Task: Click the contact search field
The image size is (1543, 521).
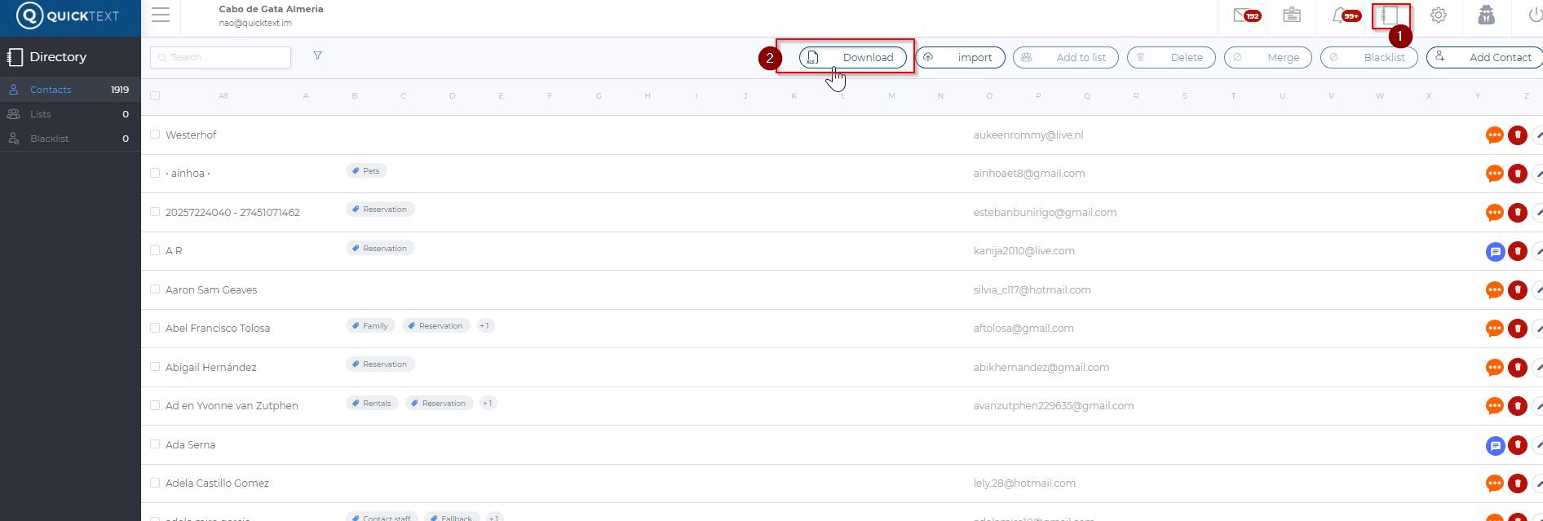Action: tap(221, 57)
